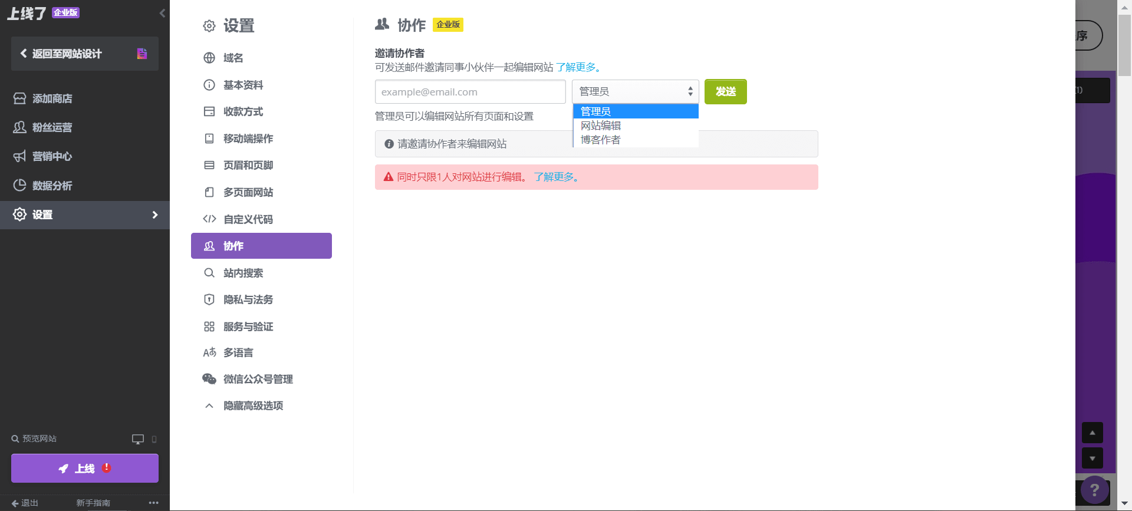Expand the 设置 arrow in the sidebar

(x=155, y=215)
